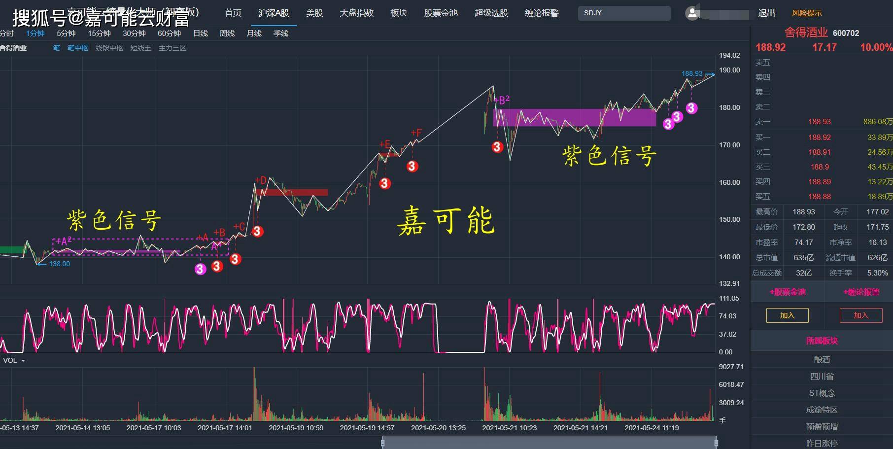Open the 预盈预增 sector link
The width and height of the screenshot is (893, 449).
(822, 427)
